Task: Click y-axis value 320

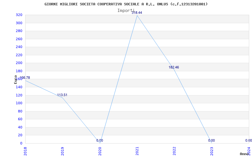Action: click(x=19, y=15)
